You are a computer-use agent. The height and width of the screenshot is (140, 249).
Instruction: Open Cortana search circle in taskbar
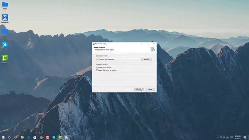point(9,137)
